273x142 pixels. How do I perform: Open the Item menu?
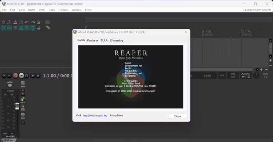42,10
